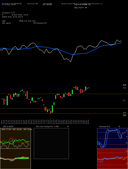Click the '(MGR) 17.6, 32.3, 22.6' ADX values

(x=27, y=21)
